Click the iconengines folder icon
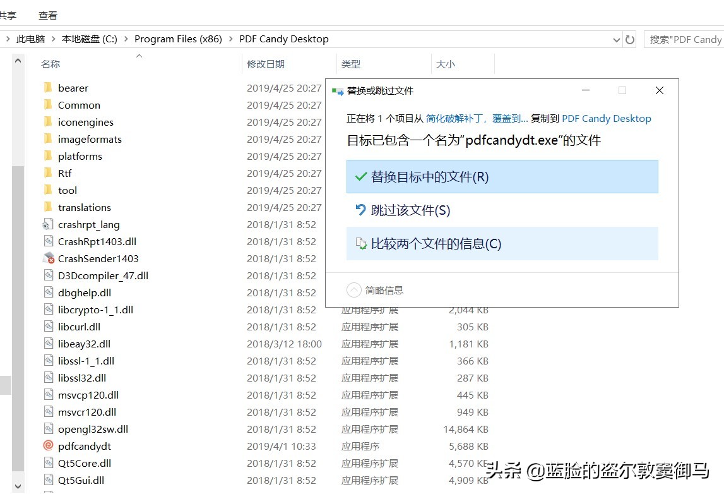The height and width of the screenshot is (494, 724). [x=48, y=122]
